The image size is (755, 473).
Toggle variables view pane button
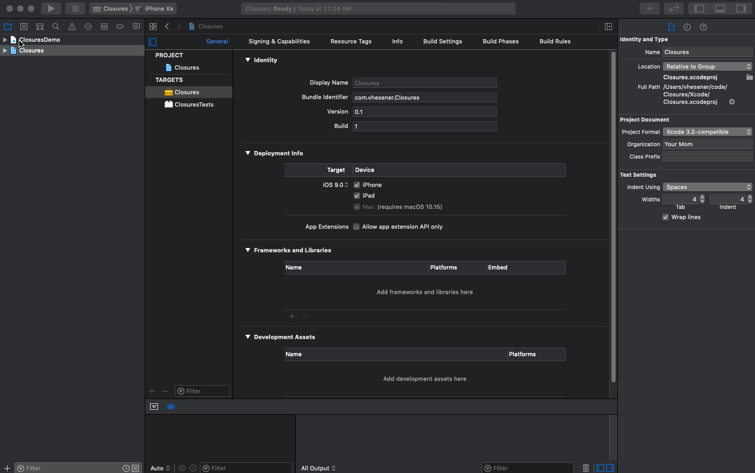click(x=601, y=468)
